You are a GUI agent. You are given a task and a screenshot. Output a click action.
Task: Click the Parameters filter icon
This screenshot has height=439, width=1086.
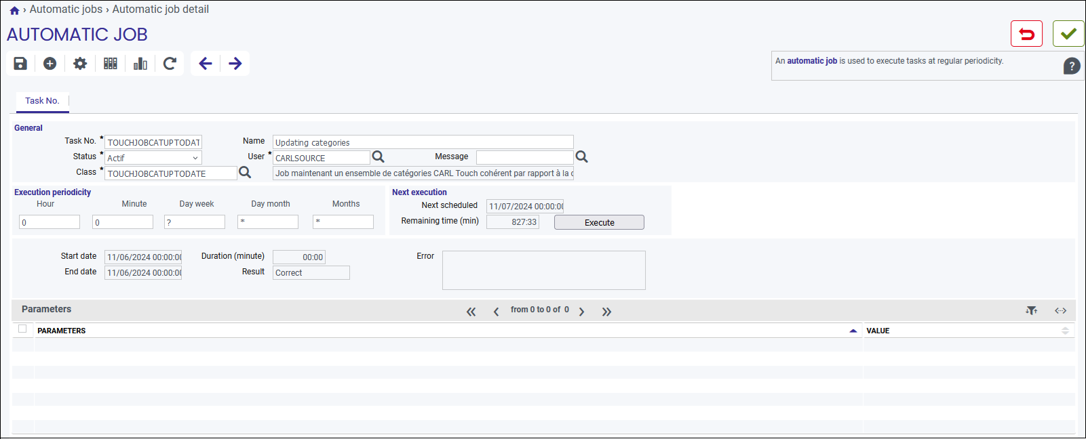coord(1032,310)
